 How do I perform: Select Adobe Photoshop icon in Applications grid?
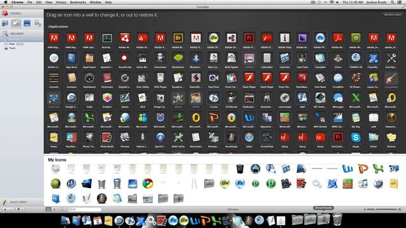point(320,38)
